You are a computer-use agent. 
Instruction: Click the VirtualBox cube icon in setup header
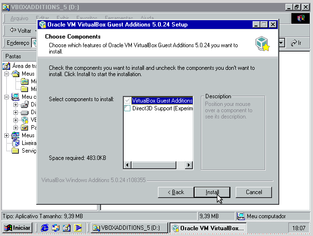tap(262, 43)
